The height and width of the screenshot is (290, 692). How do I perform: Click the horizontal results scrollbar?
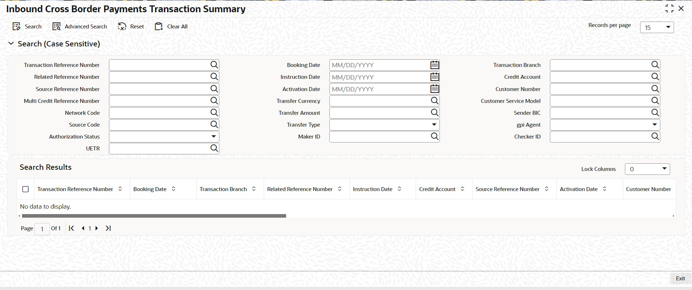click(154, 216)
